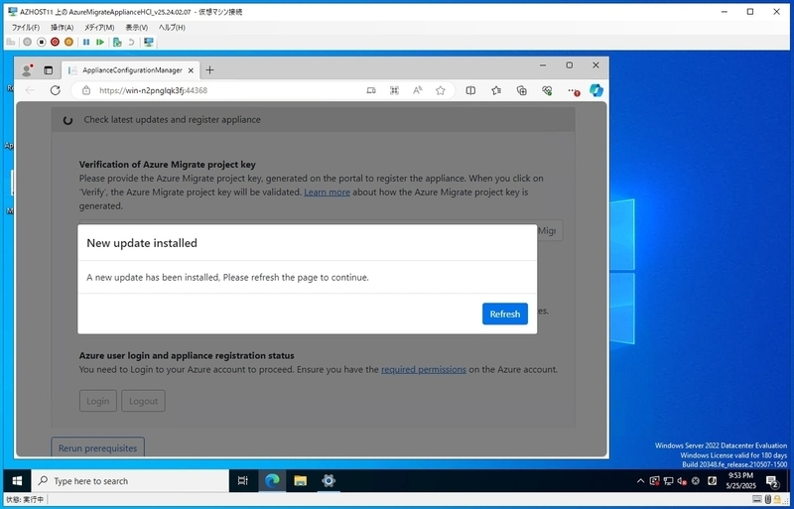Open Edge Collections icon

(x=522, y=90)
